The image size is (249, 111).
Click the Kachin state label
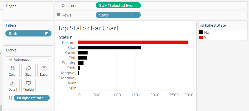point(70,52)
